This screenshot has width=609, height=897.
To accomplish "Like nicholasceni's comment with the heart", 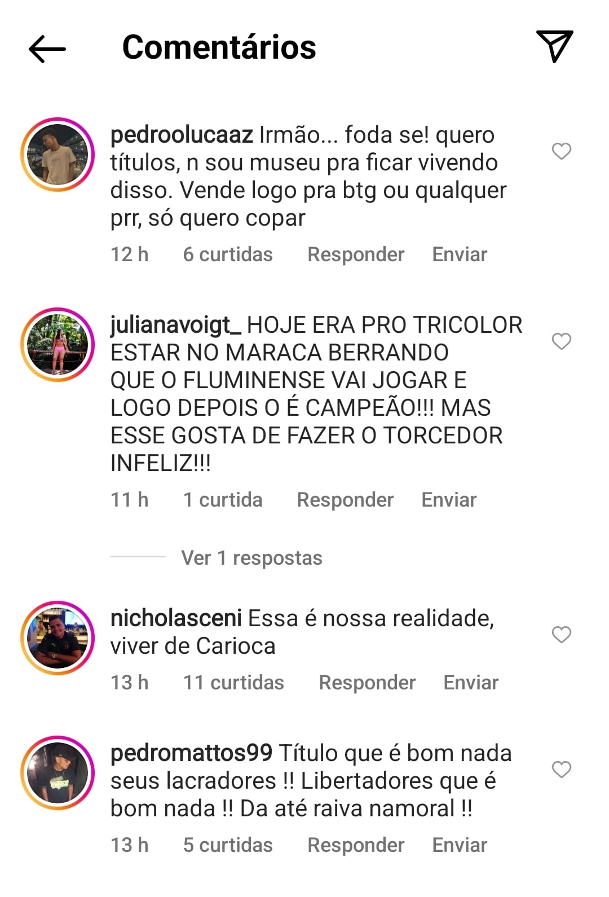I will click(561, 635).
